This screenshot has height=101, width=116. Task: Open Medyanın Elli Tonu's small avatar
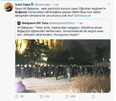pyautogui.click(x=19, y=23)
